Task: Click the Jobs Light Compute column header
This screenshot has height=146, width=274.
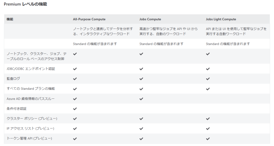Action: tap(221, 19)
